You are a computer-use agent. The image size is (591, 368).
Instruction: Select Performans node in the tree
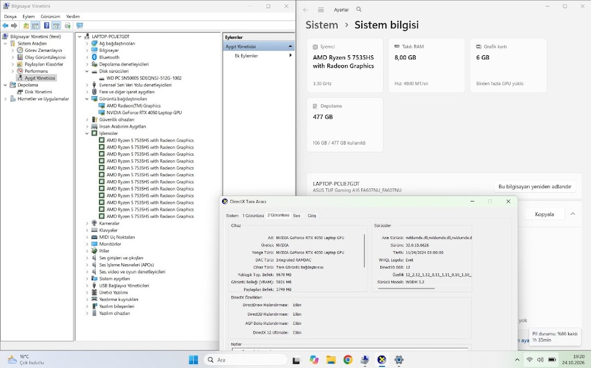point(36,71)
